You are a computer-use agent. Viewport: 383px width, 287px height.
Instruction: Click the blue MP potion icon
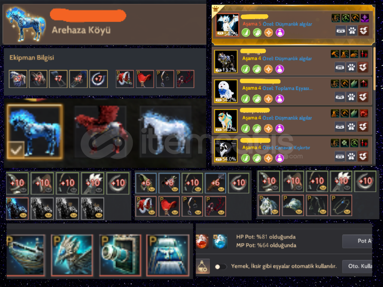[x=220, y=241]
